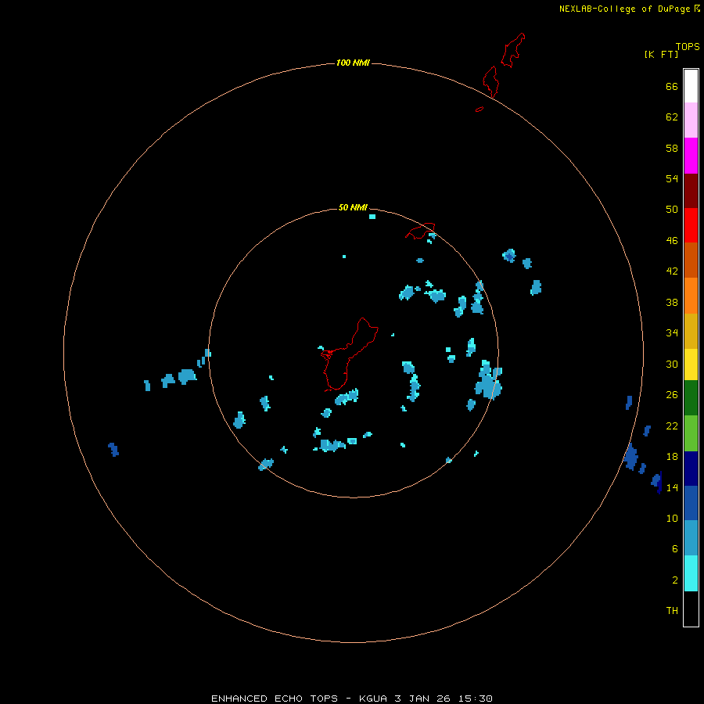Select the cyan legend swatch

[x=691, y=573]
